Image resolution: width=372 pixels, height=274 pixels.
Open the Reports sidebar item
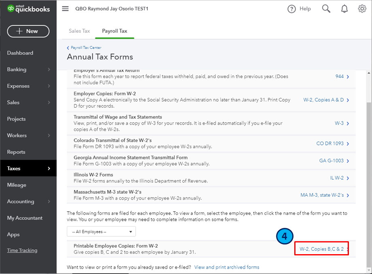click(x=16, y=152)
